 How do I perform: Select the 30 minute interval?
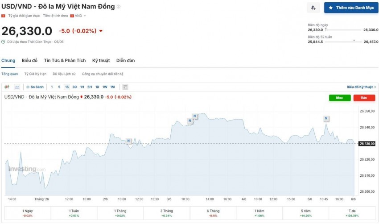tap(74, 87)
